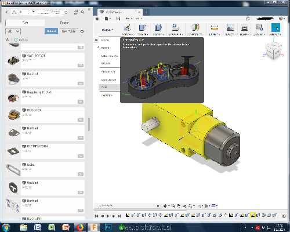Open the Grid and Snaps dropdown
The image size is (290, 232).
[207, 206]
